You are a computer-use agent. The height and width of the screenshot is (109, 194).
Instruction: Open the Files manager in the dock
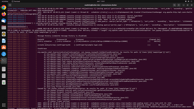pyautogui.click(x=4, y=28)
